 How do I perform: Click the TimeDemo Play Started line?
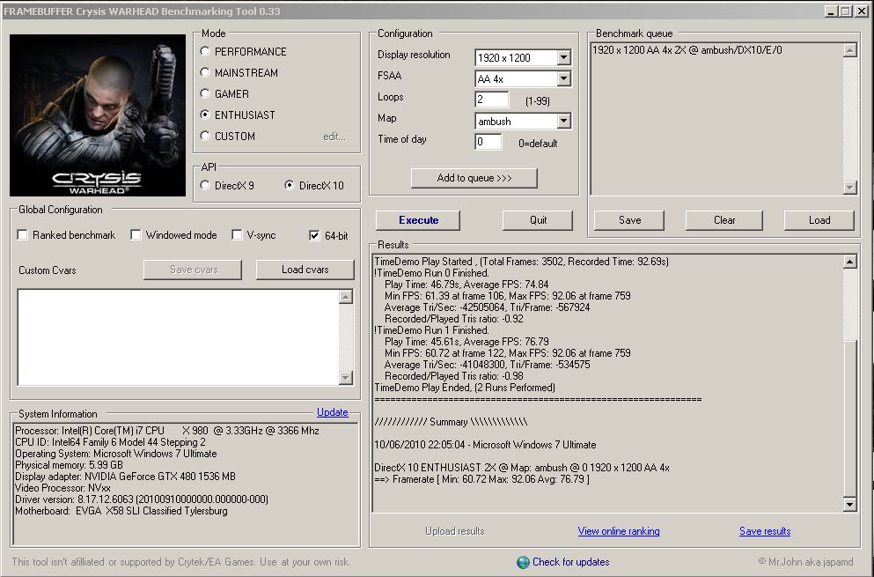point(521,262)
